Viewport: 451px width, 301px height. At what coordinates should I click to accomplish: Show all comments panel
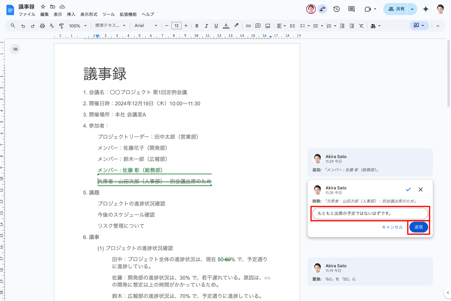[351, 9]
